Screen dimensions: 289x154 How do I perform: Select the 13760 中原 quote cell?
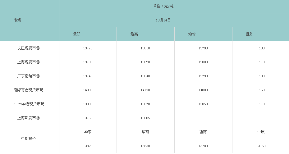(x=261, y=146)
